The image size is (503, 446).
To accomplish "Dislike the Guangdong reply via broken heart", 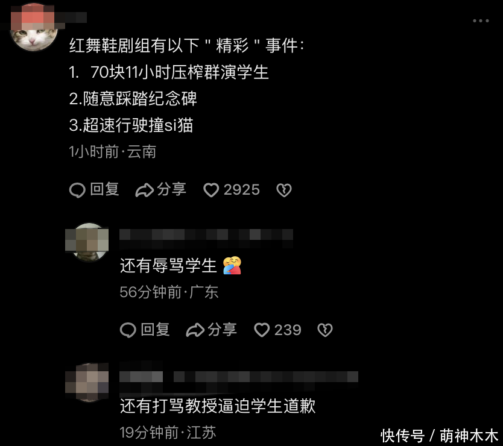I will [325, 330].
